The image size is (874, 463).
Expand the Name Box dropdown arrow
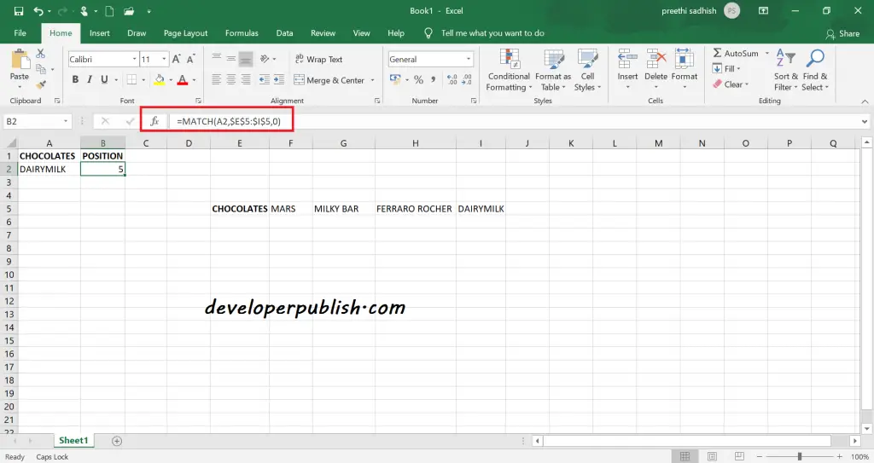coord(66,121)
